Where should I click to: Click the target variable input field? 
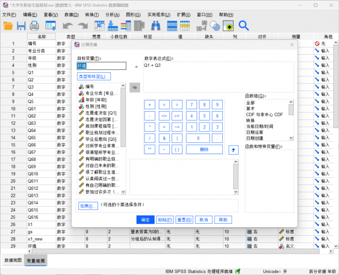(101, 66)
